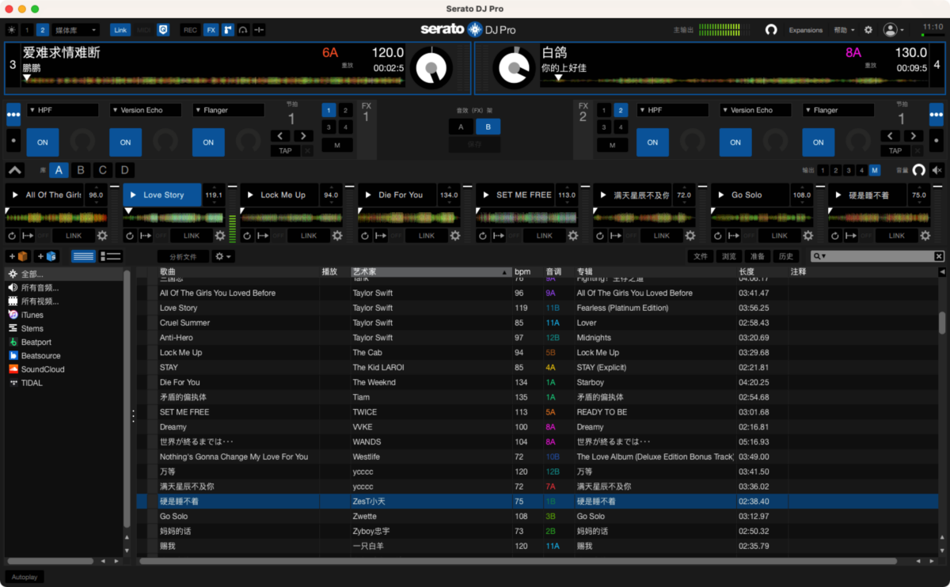Viewport: 950px width, 587px height.
Task: Assign FX unit 2 to master with M
Action: [x=611, y=145]
